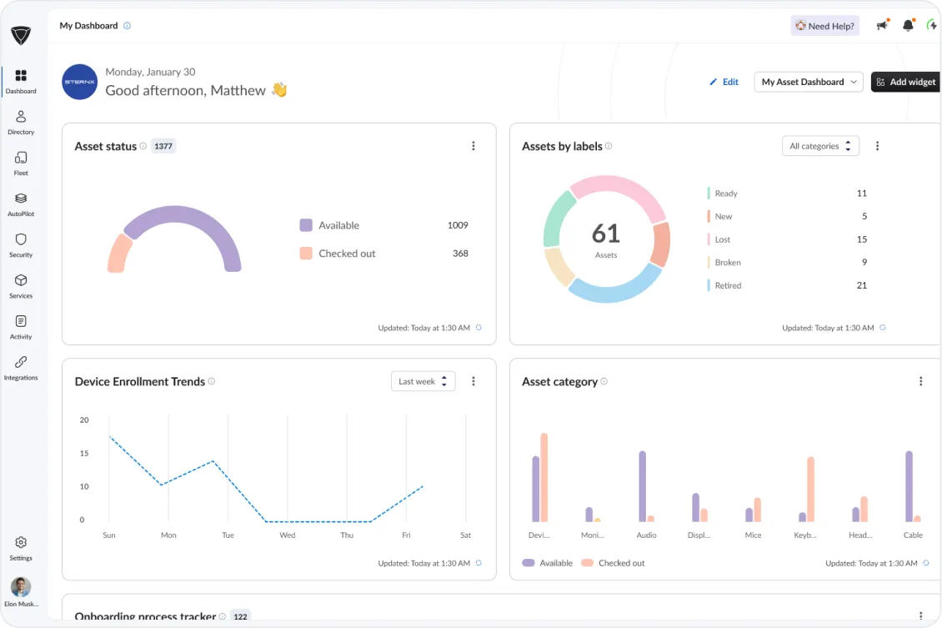Open the Elon Musk profile avatar
Screen dimensions: 942x628
pyautogui.click(x=21, y=587)
